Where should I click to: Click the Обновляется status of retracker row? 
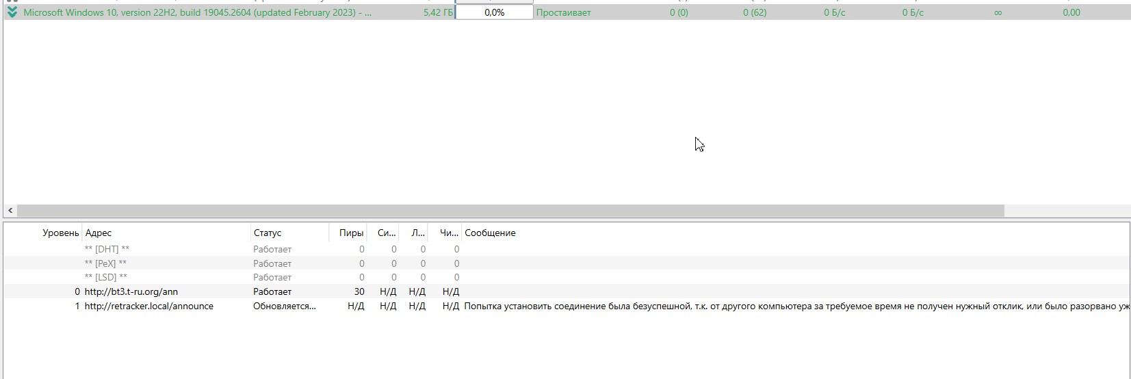tap(285, 306)
